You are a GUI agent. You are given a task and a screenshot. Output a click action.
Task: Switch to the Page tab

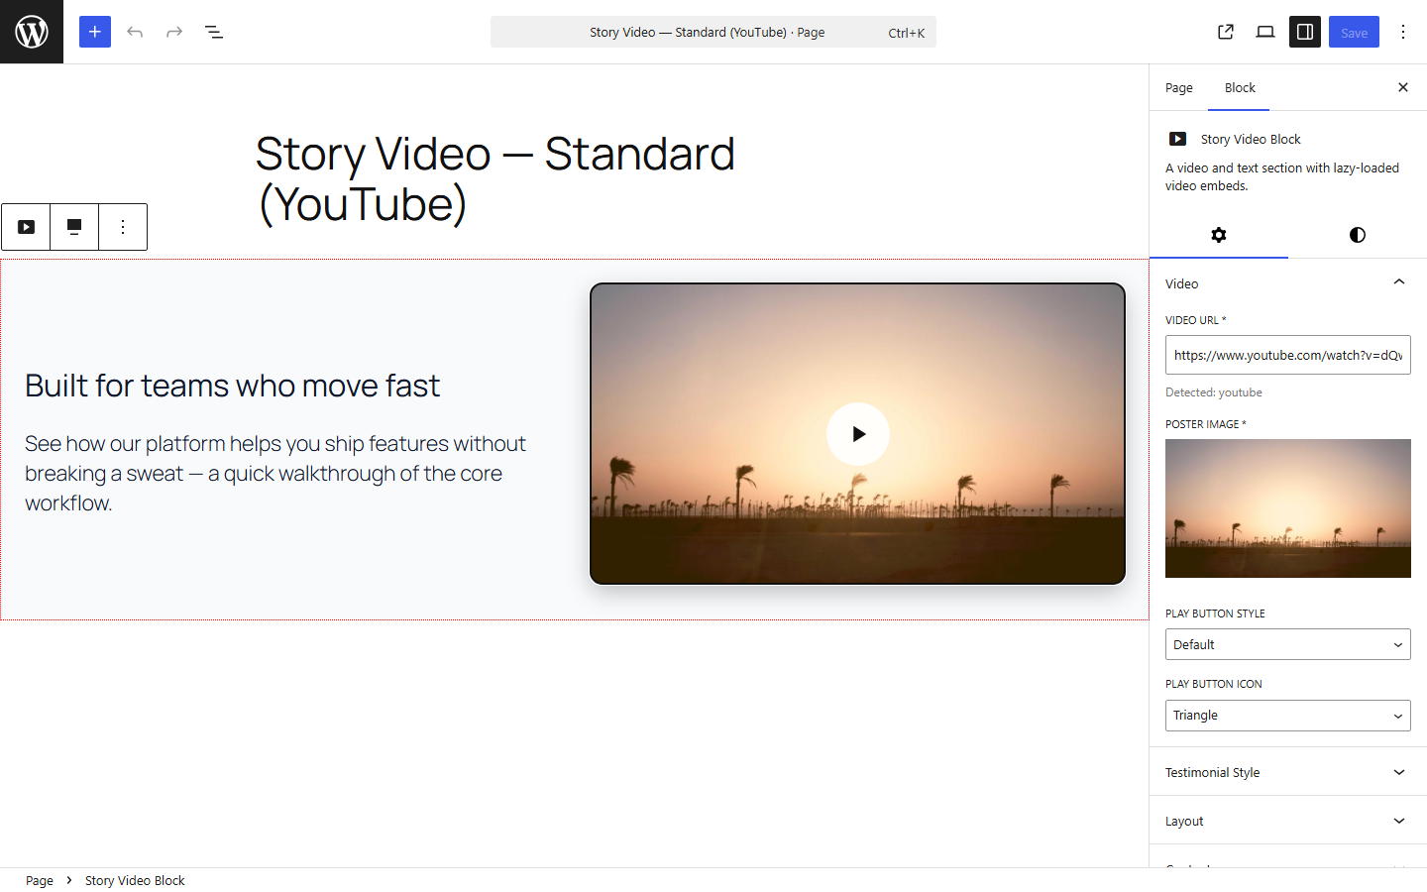point(1179,87)
